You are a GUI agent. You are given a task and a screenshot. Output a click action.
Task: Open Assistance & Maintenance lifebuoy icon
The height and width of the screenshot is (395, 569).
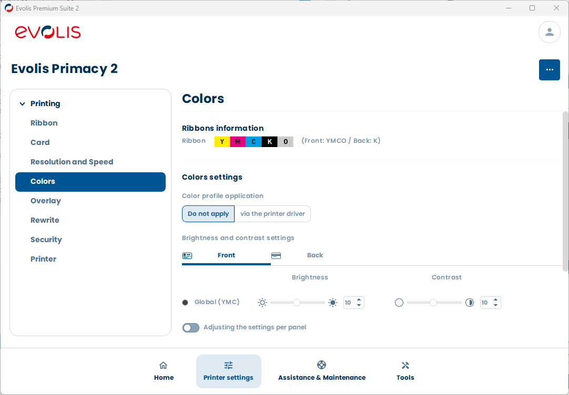click(321, 365)
